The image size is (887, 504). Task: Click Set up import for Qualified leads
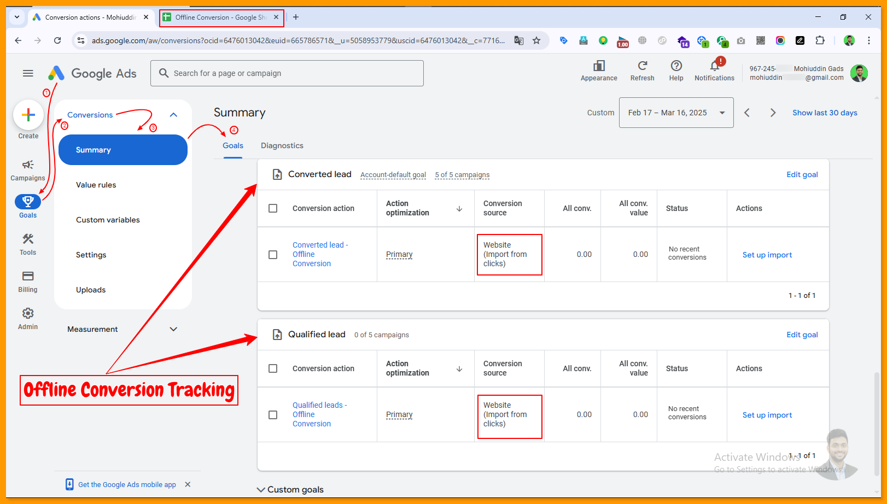767,415
